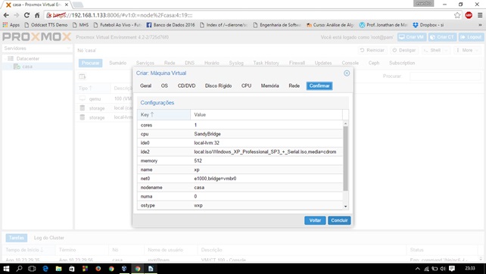Click the Reiniciar button
The width and height of the screenshot is (486, 274).
click(x=372, y=50)
